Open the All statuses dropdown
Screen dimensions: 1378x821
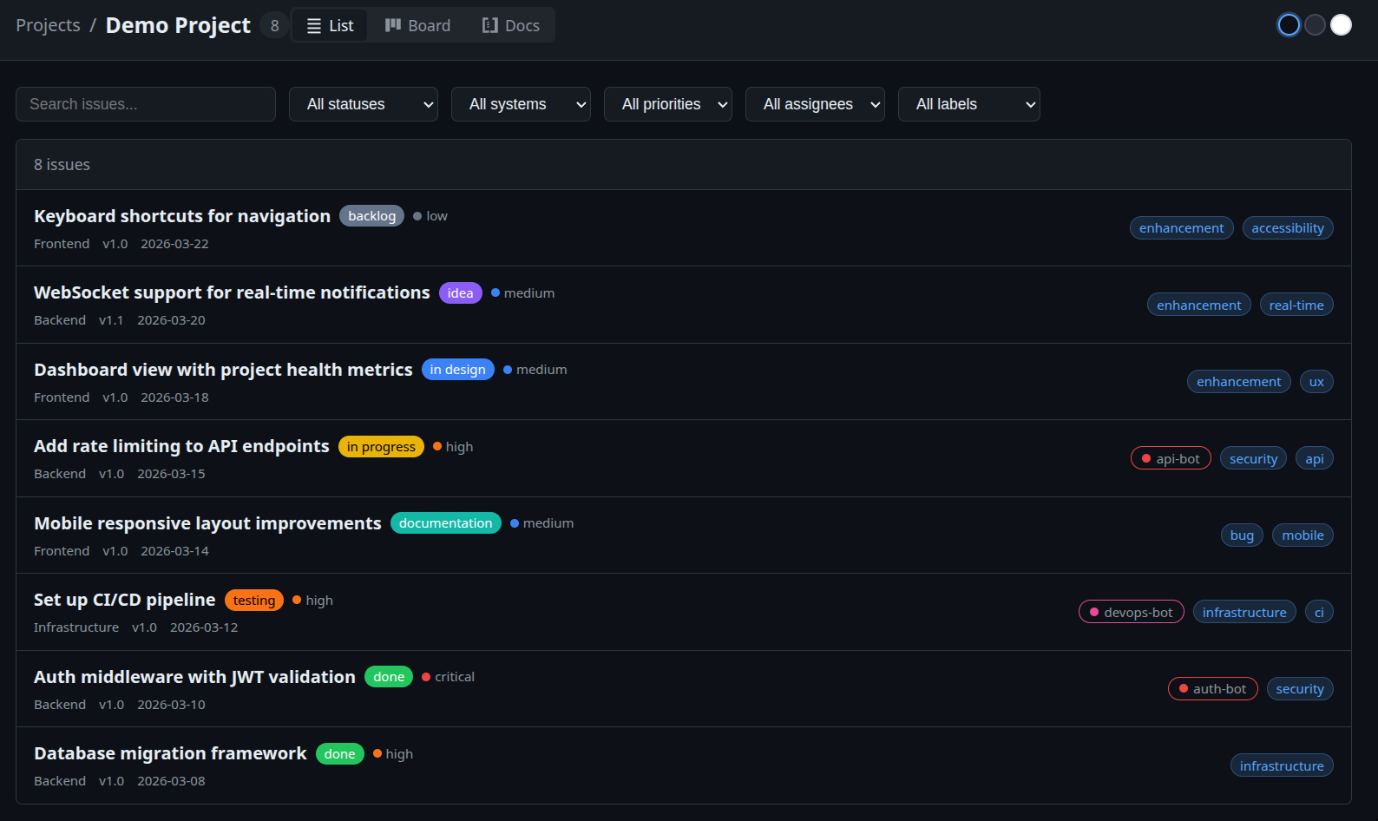point(364,104)
